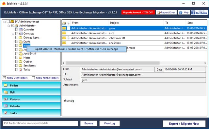Screen dimensions: 209x129
Task: Sort by the Subject column header
Action: point(136,23)
